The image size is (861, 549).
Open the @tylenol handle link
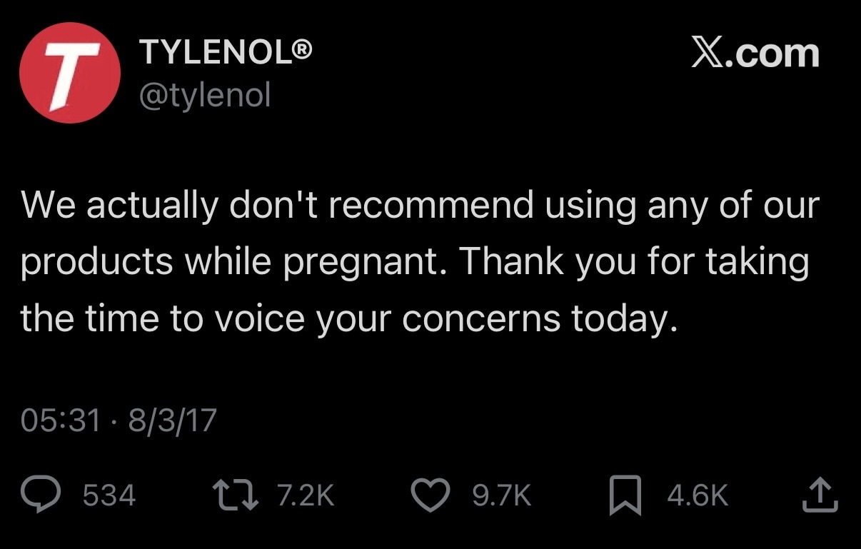205,94
